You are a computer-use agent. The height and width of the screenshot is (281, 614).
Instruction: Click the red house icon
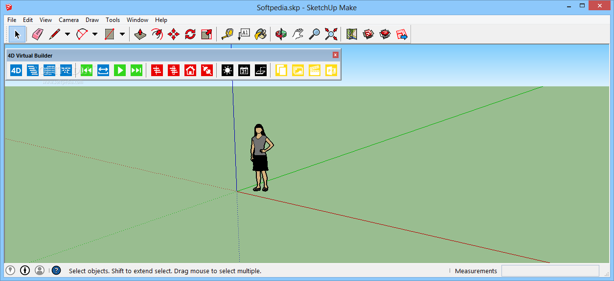click(x=190, y=70)
